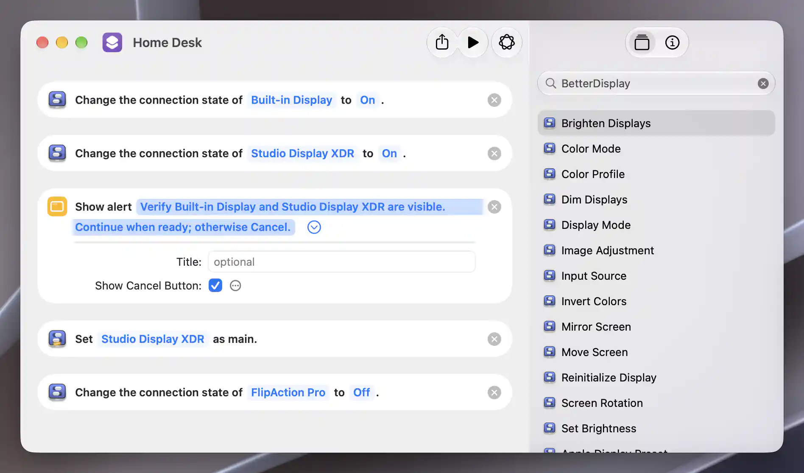The height and width of the screenshot is (473, 804).
Task: Choose Move Screen action
Action: pyautogui.click(x=656, y=352)
